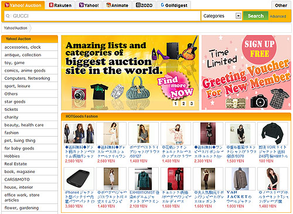Click the Yahoo!Auction breadcrumb
The image size is (293, 214).
pyautogui.click(x=15, y=28)
